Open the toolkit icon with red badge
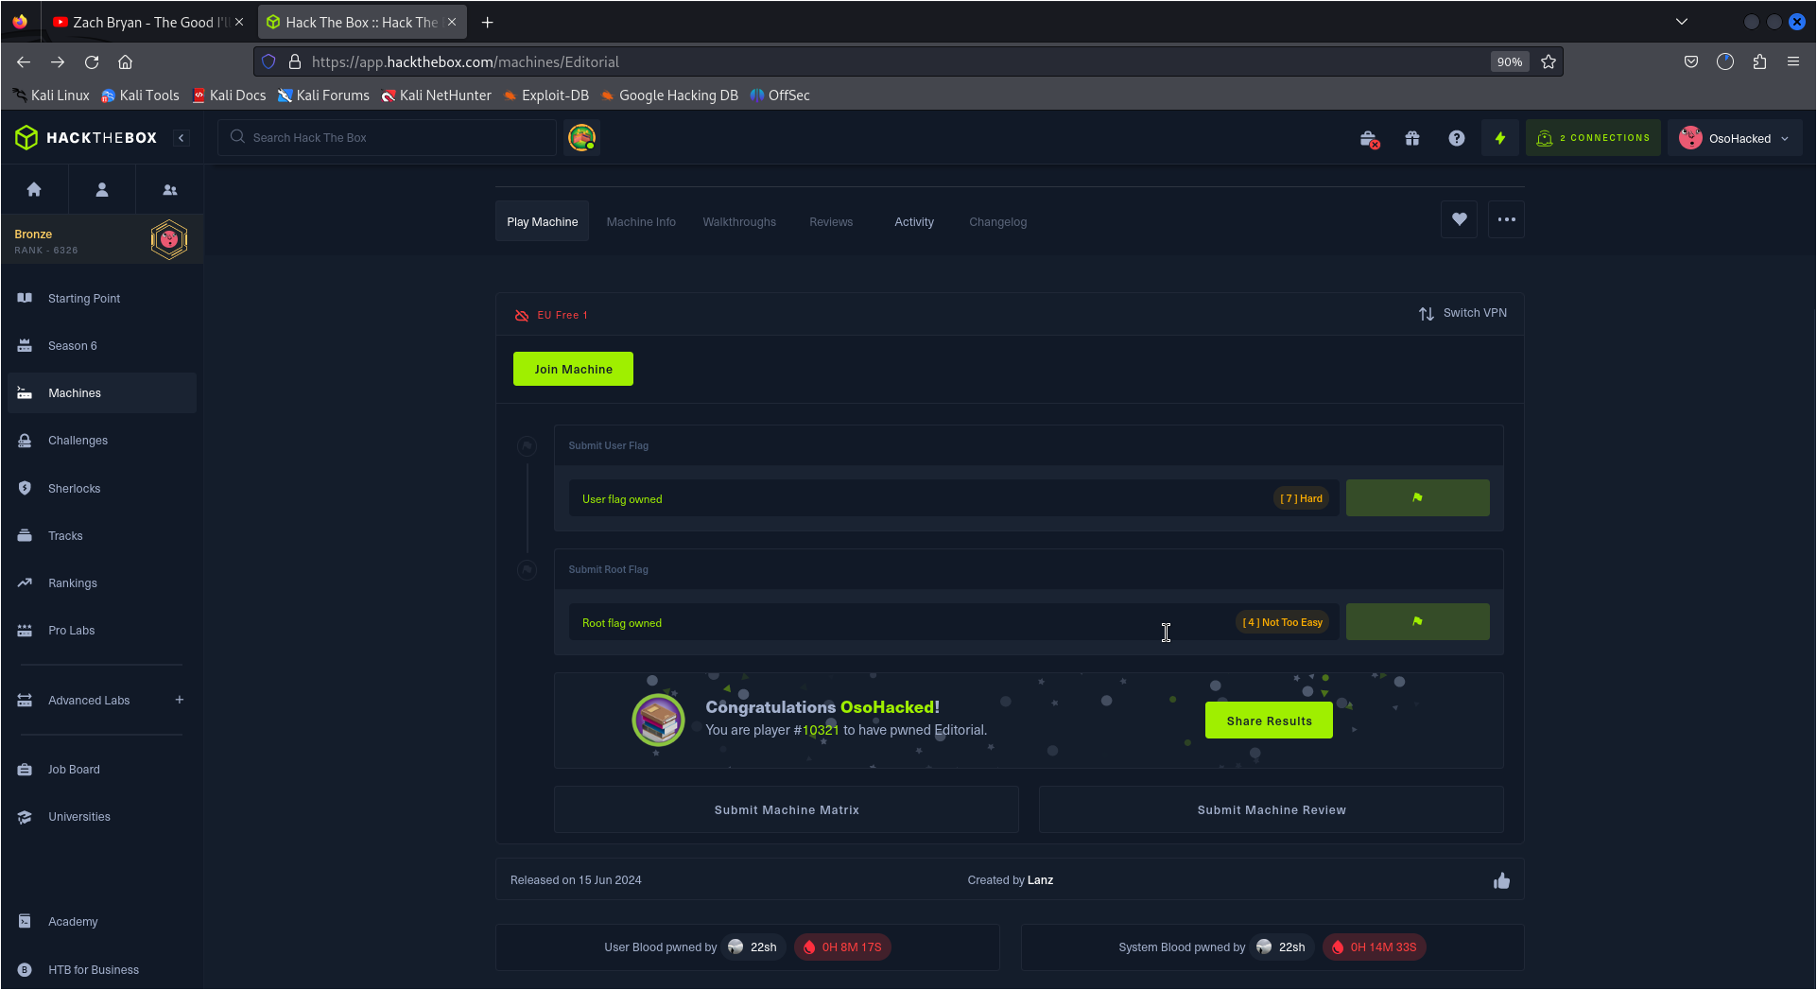Image resolution: width=1817 pixels, height=990 pixels. click(x=1369, y=139)
